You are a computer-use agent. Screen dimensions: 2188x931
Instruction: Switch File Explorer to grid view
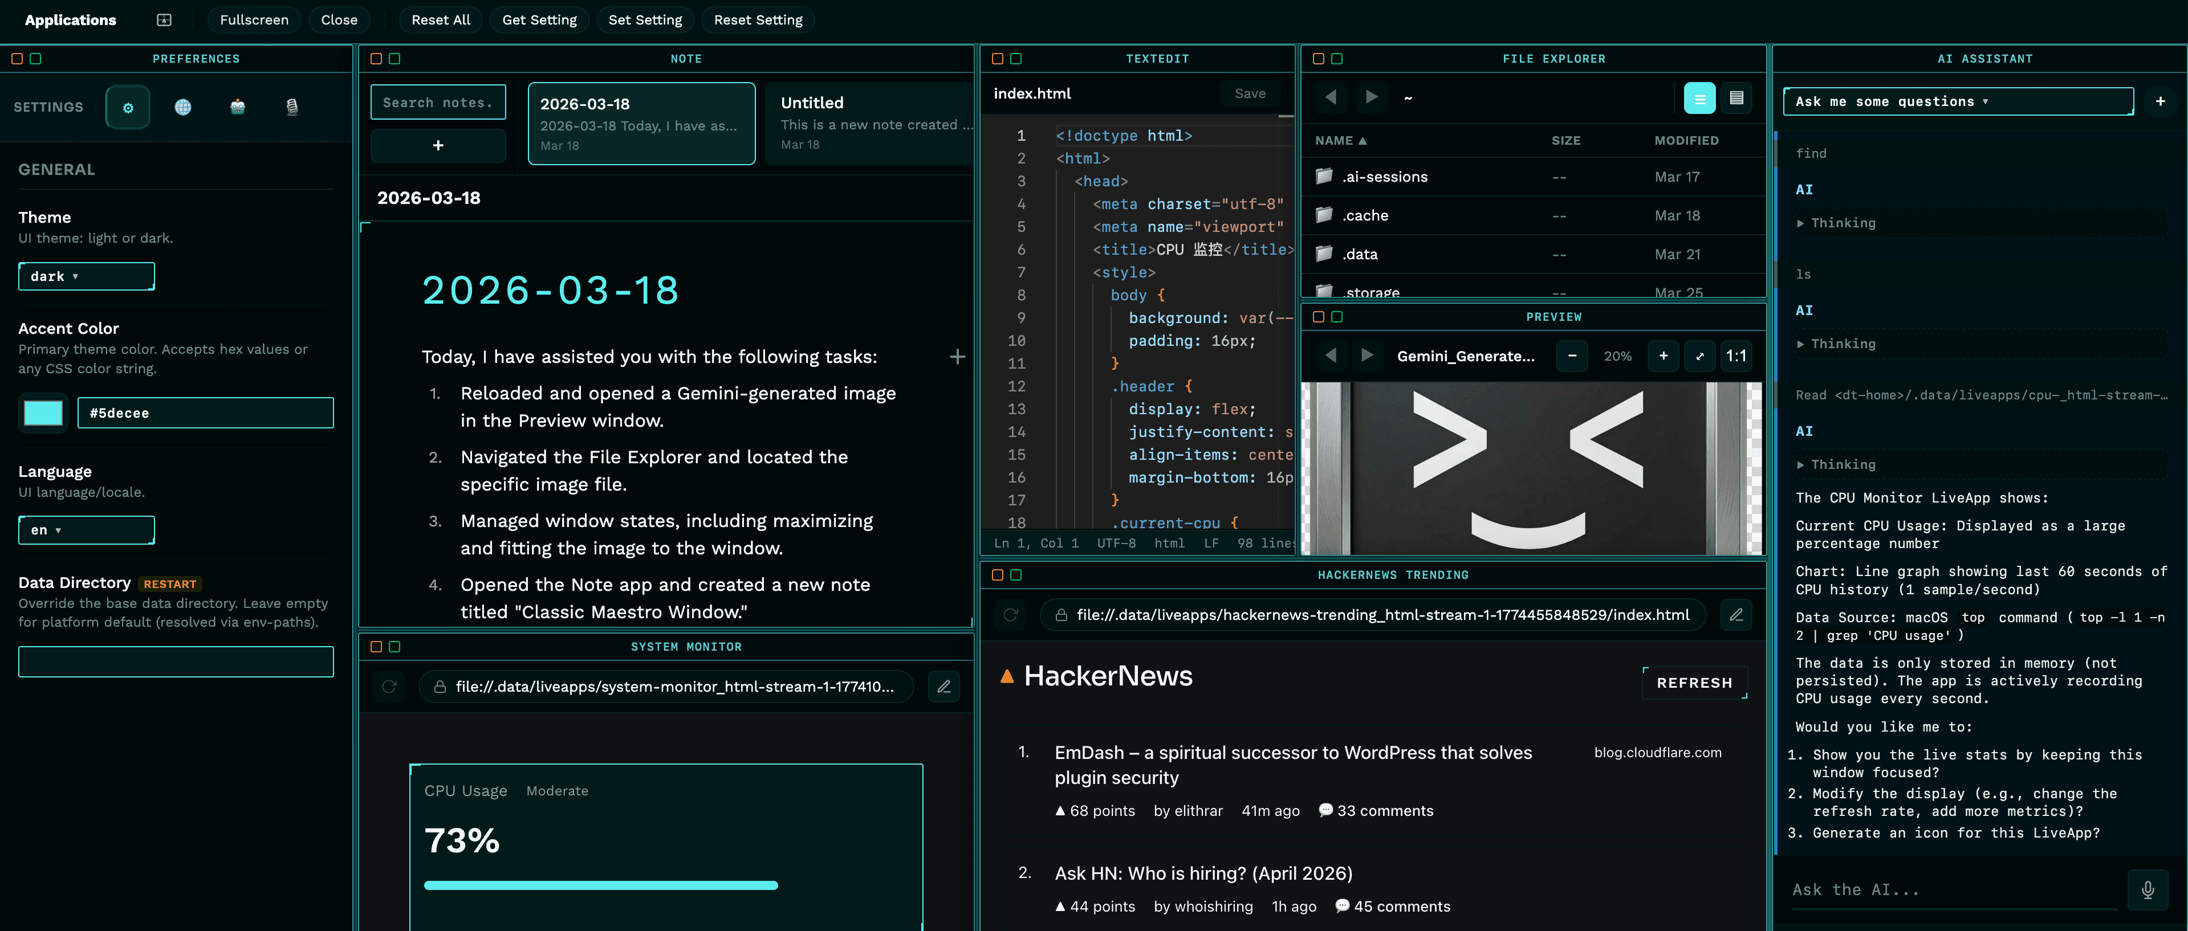click(1737, 97)
